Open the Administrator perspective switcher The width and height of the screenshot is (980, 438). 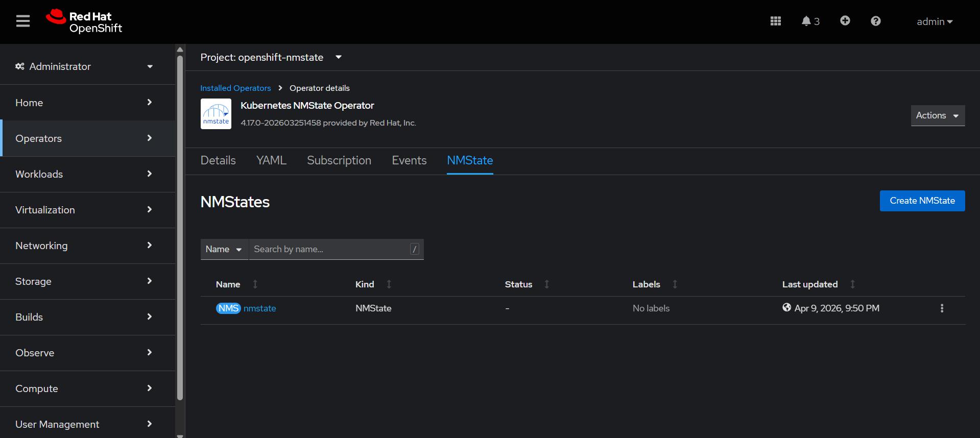click(x=84, y=66)
